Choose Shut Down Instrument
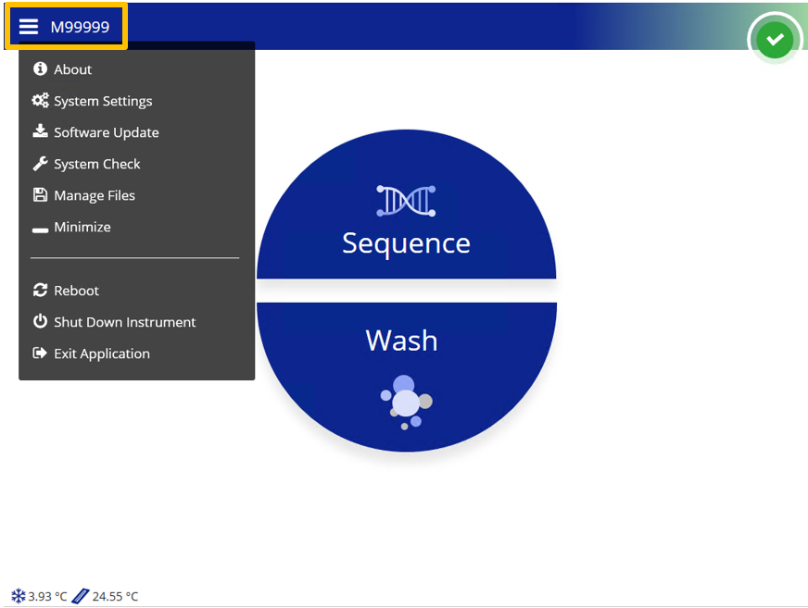Screen dimensions: 808x608 [x=124, y=321]
